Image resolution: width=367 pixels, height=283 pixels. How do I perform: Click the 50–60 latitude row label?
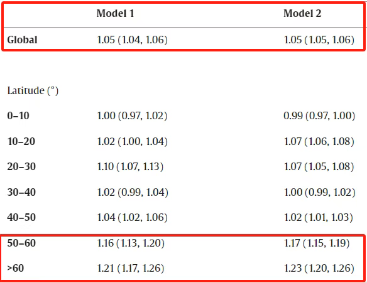click(21, 243)
